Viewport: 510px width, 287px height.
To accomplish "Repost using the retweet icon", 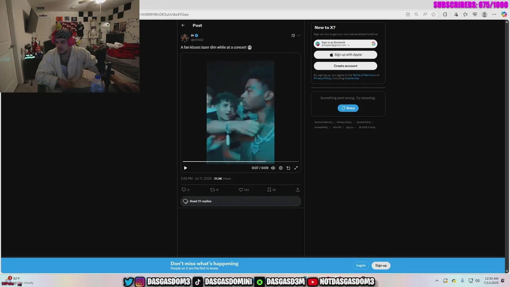I will click(212, 190).
